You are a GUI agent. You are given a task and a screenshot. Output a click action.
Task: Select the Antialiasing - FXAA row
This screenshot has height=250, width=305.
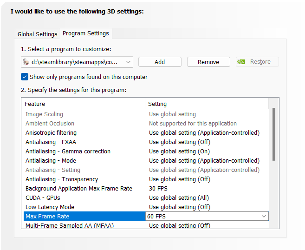(x=51, y=142)
